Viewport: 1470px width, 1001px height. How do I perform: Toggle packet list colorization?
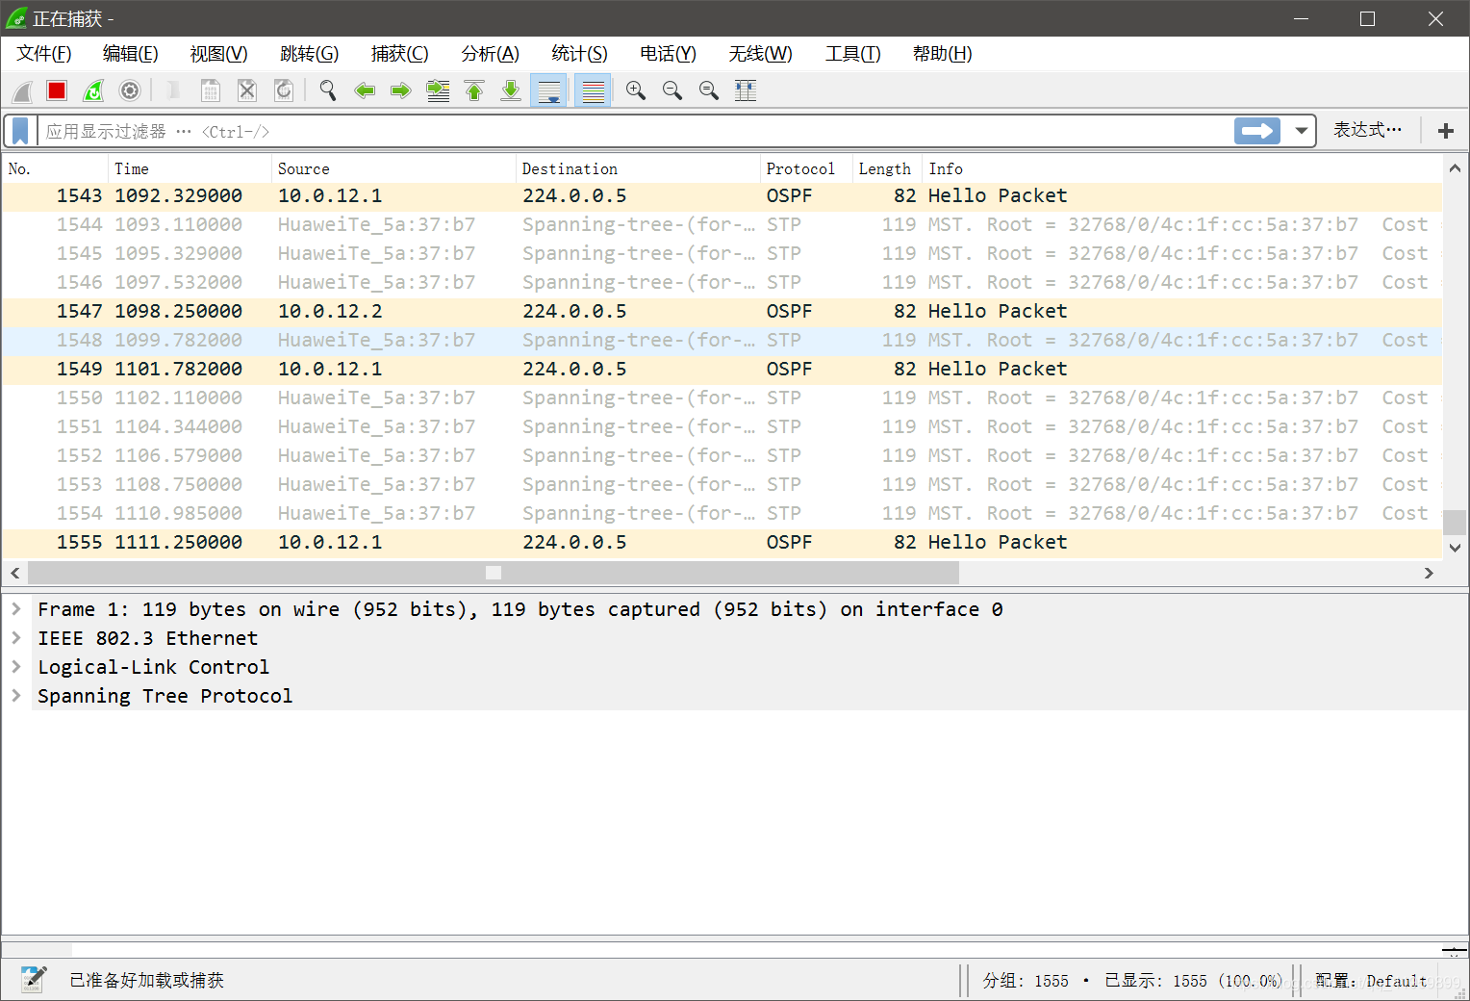point(593,90)
